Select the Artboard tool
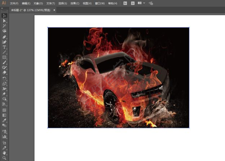Viewport: 225px width, 161px height. (x=4, y=143)
